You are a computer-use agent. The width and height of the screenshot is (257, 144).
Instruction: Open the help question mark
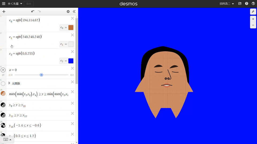pyautogui.click(x=247, y=4)
